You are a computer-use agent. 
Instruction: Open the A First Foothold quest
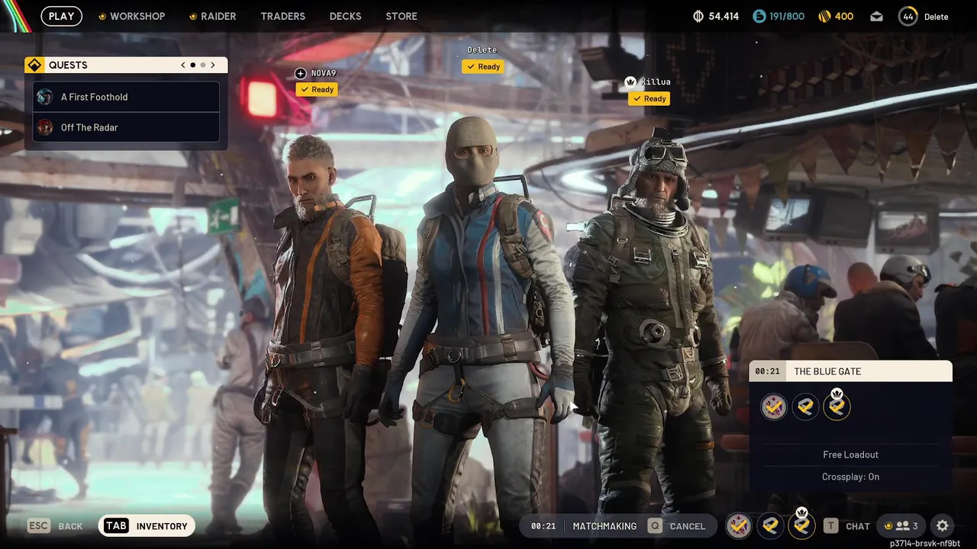click(126, 97)
